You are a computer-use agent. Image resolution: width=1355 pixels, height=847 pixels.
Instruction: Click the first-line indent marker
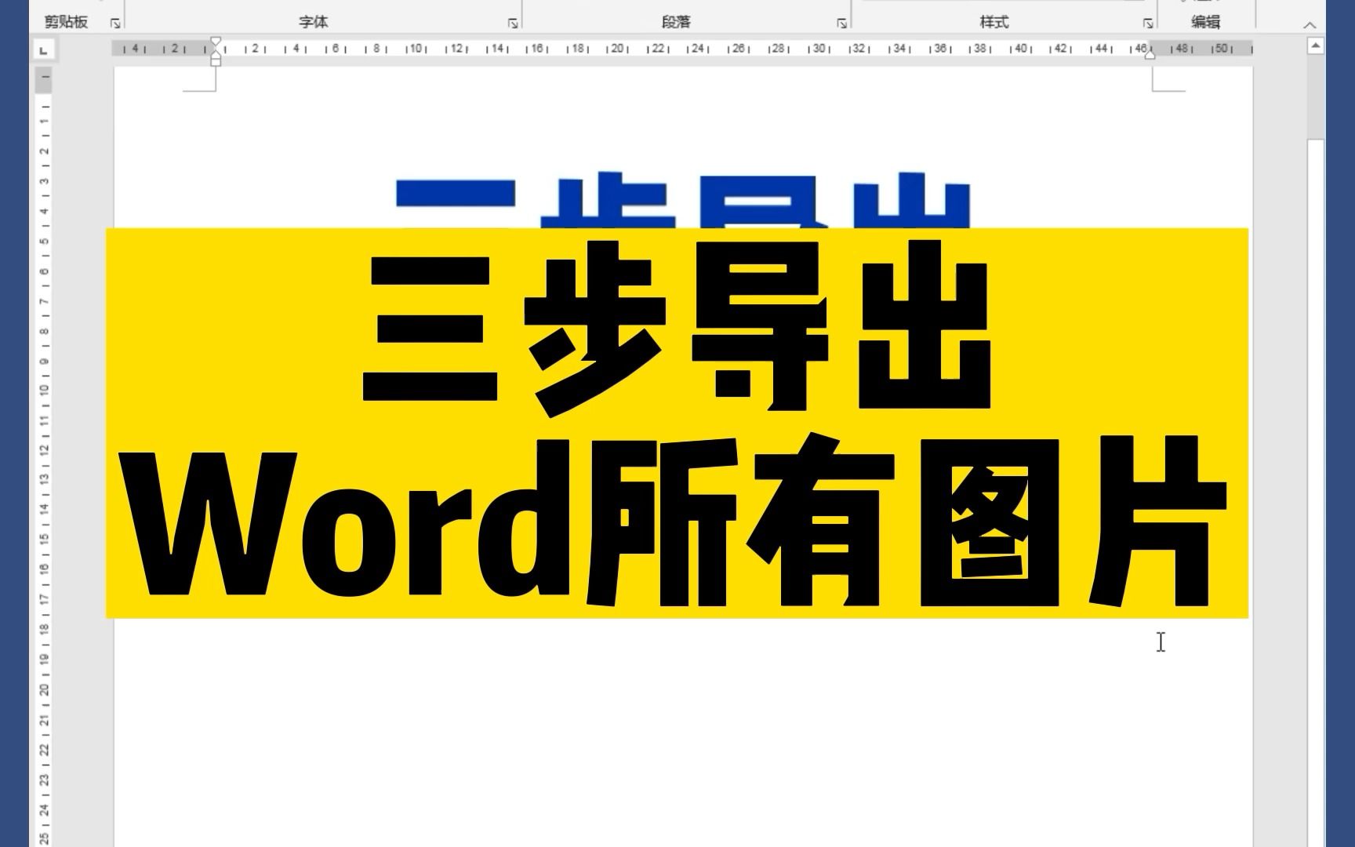(x=216, y=42)
